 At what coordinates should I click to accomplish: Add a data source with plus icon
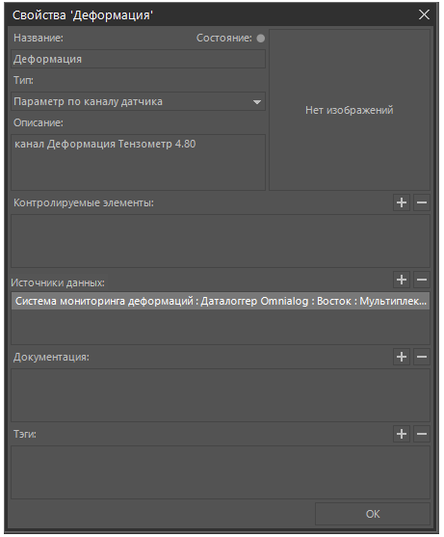(x=402, y=280)
